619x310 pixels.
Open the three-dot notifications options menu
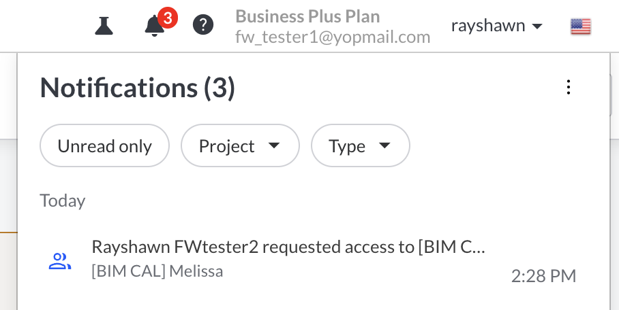click(569, 87)
